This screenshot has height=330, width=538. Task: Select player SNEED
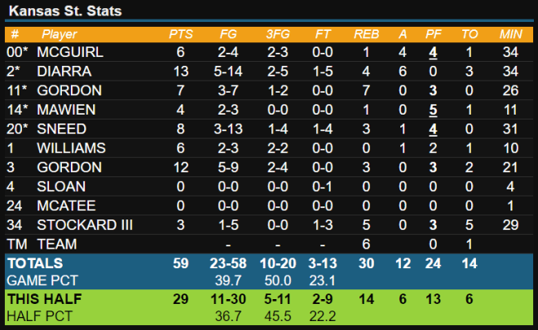pos(62,129)
